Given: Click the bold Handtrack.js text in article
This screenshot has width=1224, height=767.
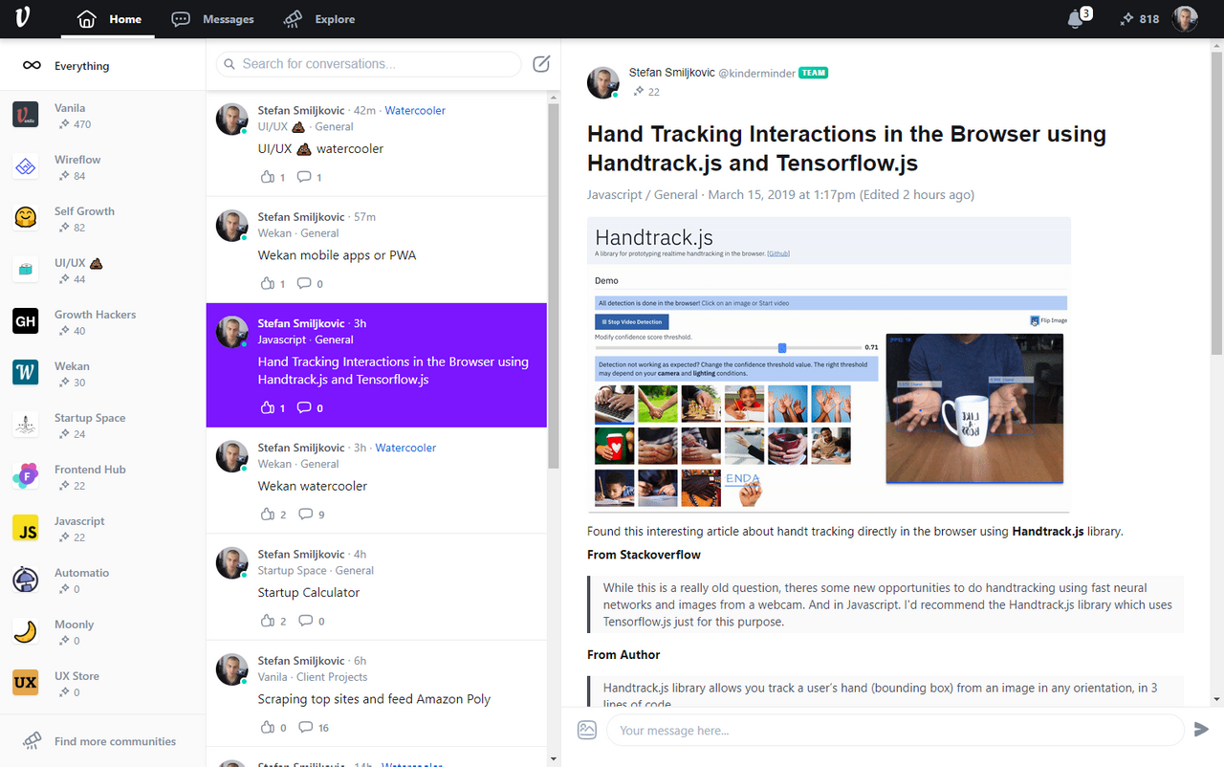Looking at the screenshot, I should coord(1047,531).
